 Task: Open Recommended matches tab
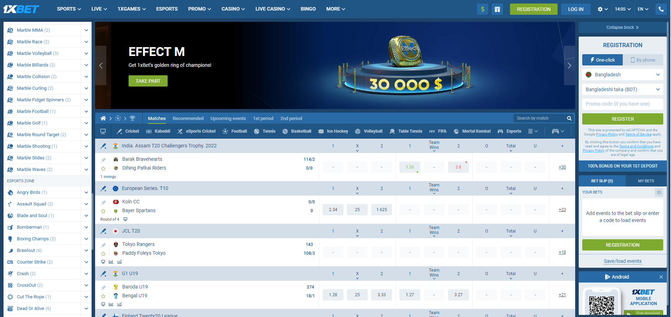(x=188, y=118)
